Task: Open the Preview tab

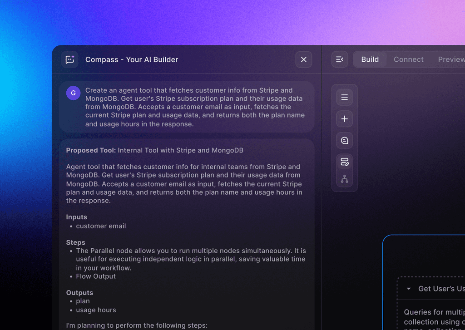Action: tap(450, 59)
